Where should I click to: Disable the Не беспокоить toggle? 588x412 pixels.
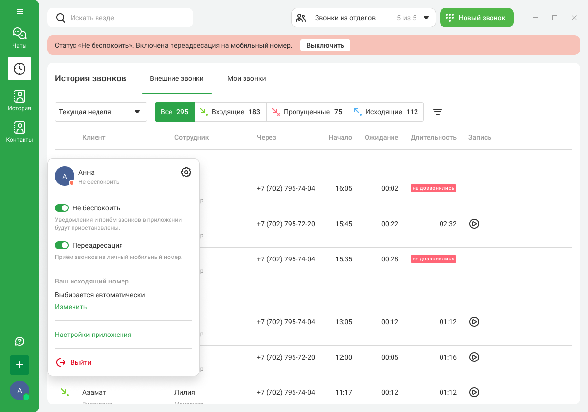click(x=62, y=208)
